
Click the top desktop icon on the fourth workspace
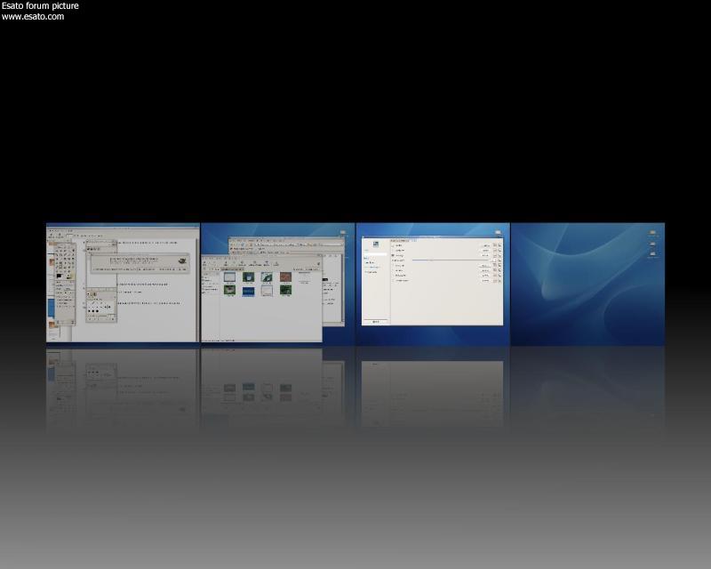(x=653, y=232)
